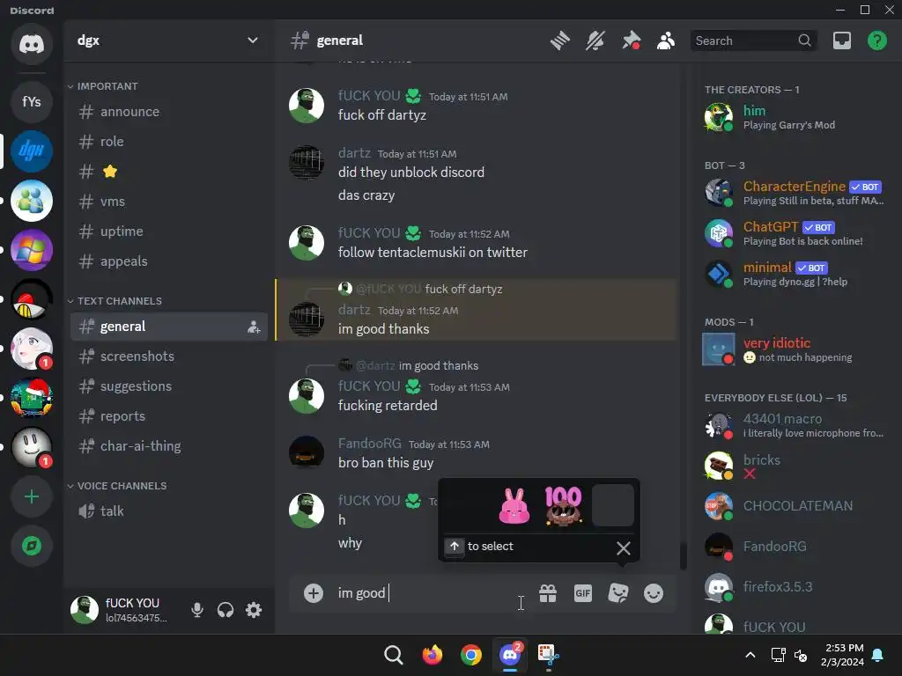Select the dgx server icon in sidebar
The height and width of the screenshot is (676, 902).
pos(32,151)
